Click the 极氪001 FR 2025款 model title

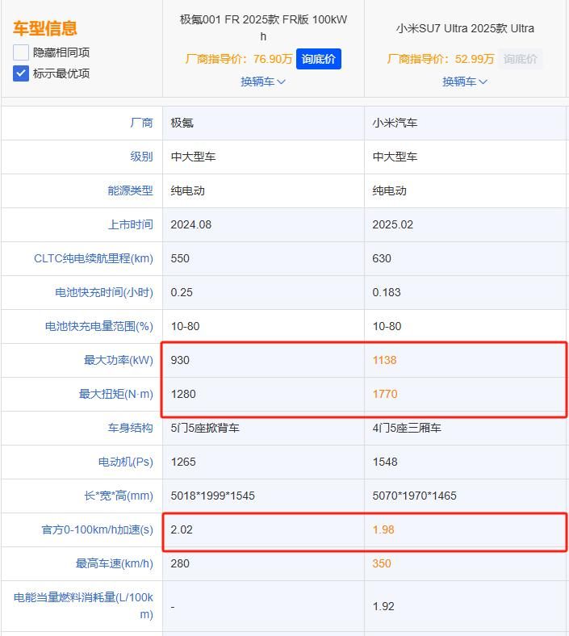click(x=263, y=27)
